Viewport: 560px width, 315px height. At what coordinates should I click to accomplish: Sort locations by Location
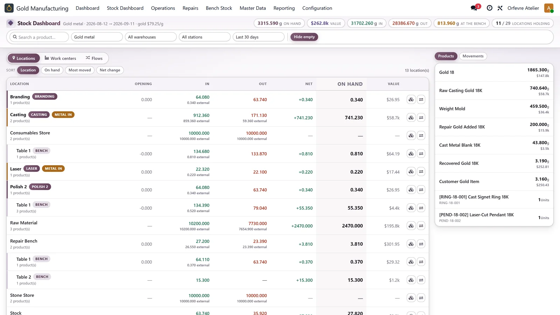tap(28, 70)
